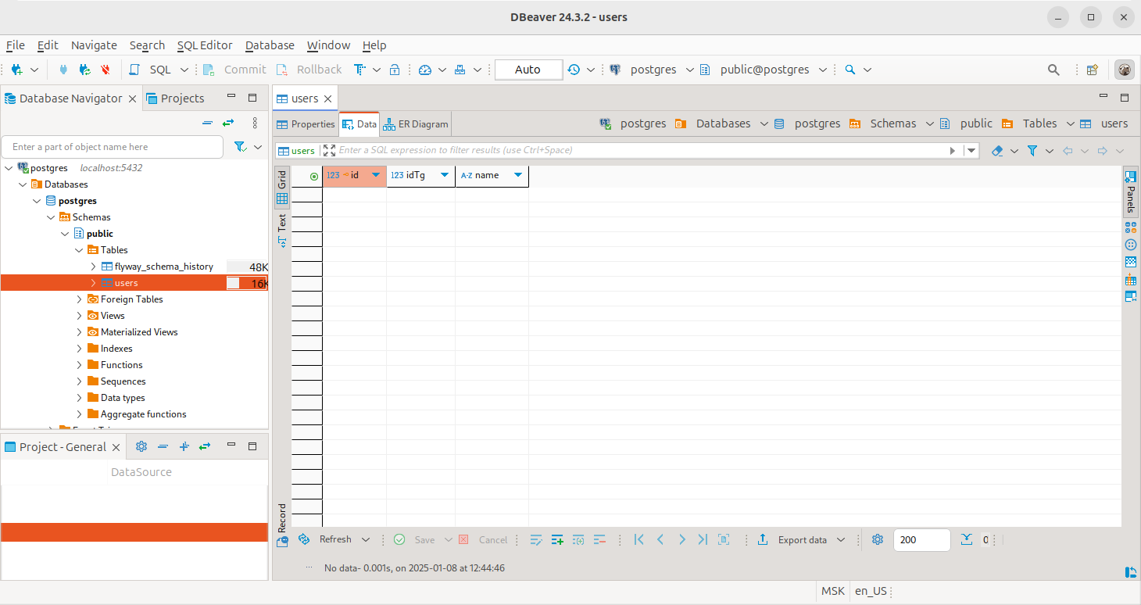Expand the flyway_schema_history tree node
Viewport: 1141px width, 605px height.
(93, 267)
